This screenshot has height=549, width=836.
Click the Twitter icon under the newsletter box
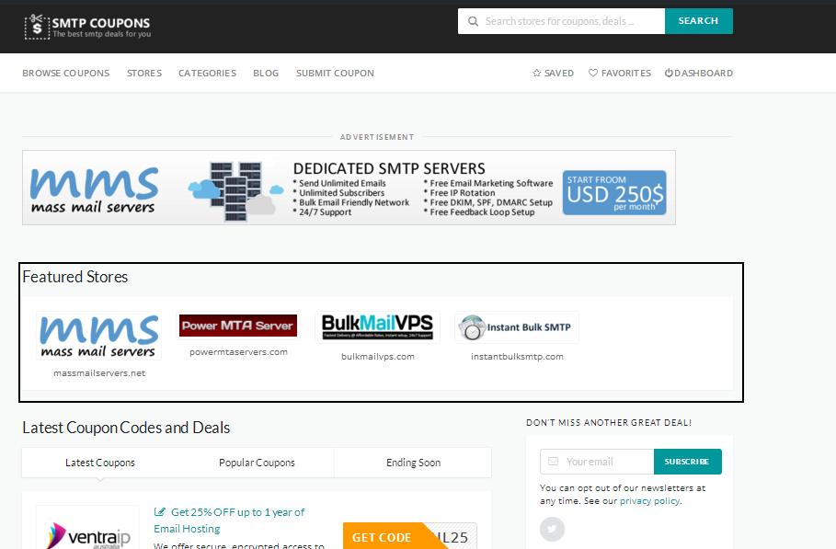click(552, 529)
